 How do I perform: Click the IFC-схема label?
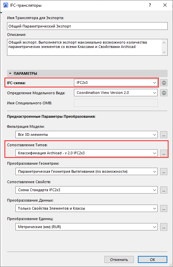coord(16,83)
